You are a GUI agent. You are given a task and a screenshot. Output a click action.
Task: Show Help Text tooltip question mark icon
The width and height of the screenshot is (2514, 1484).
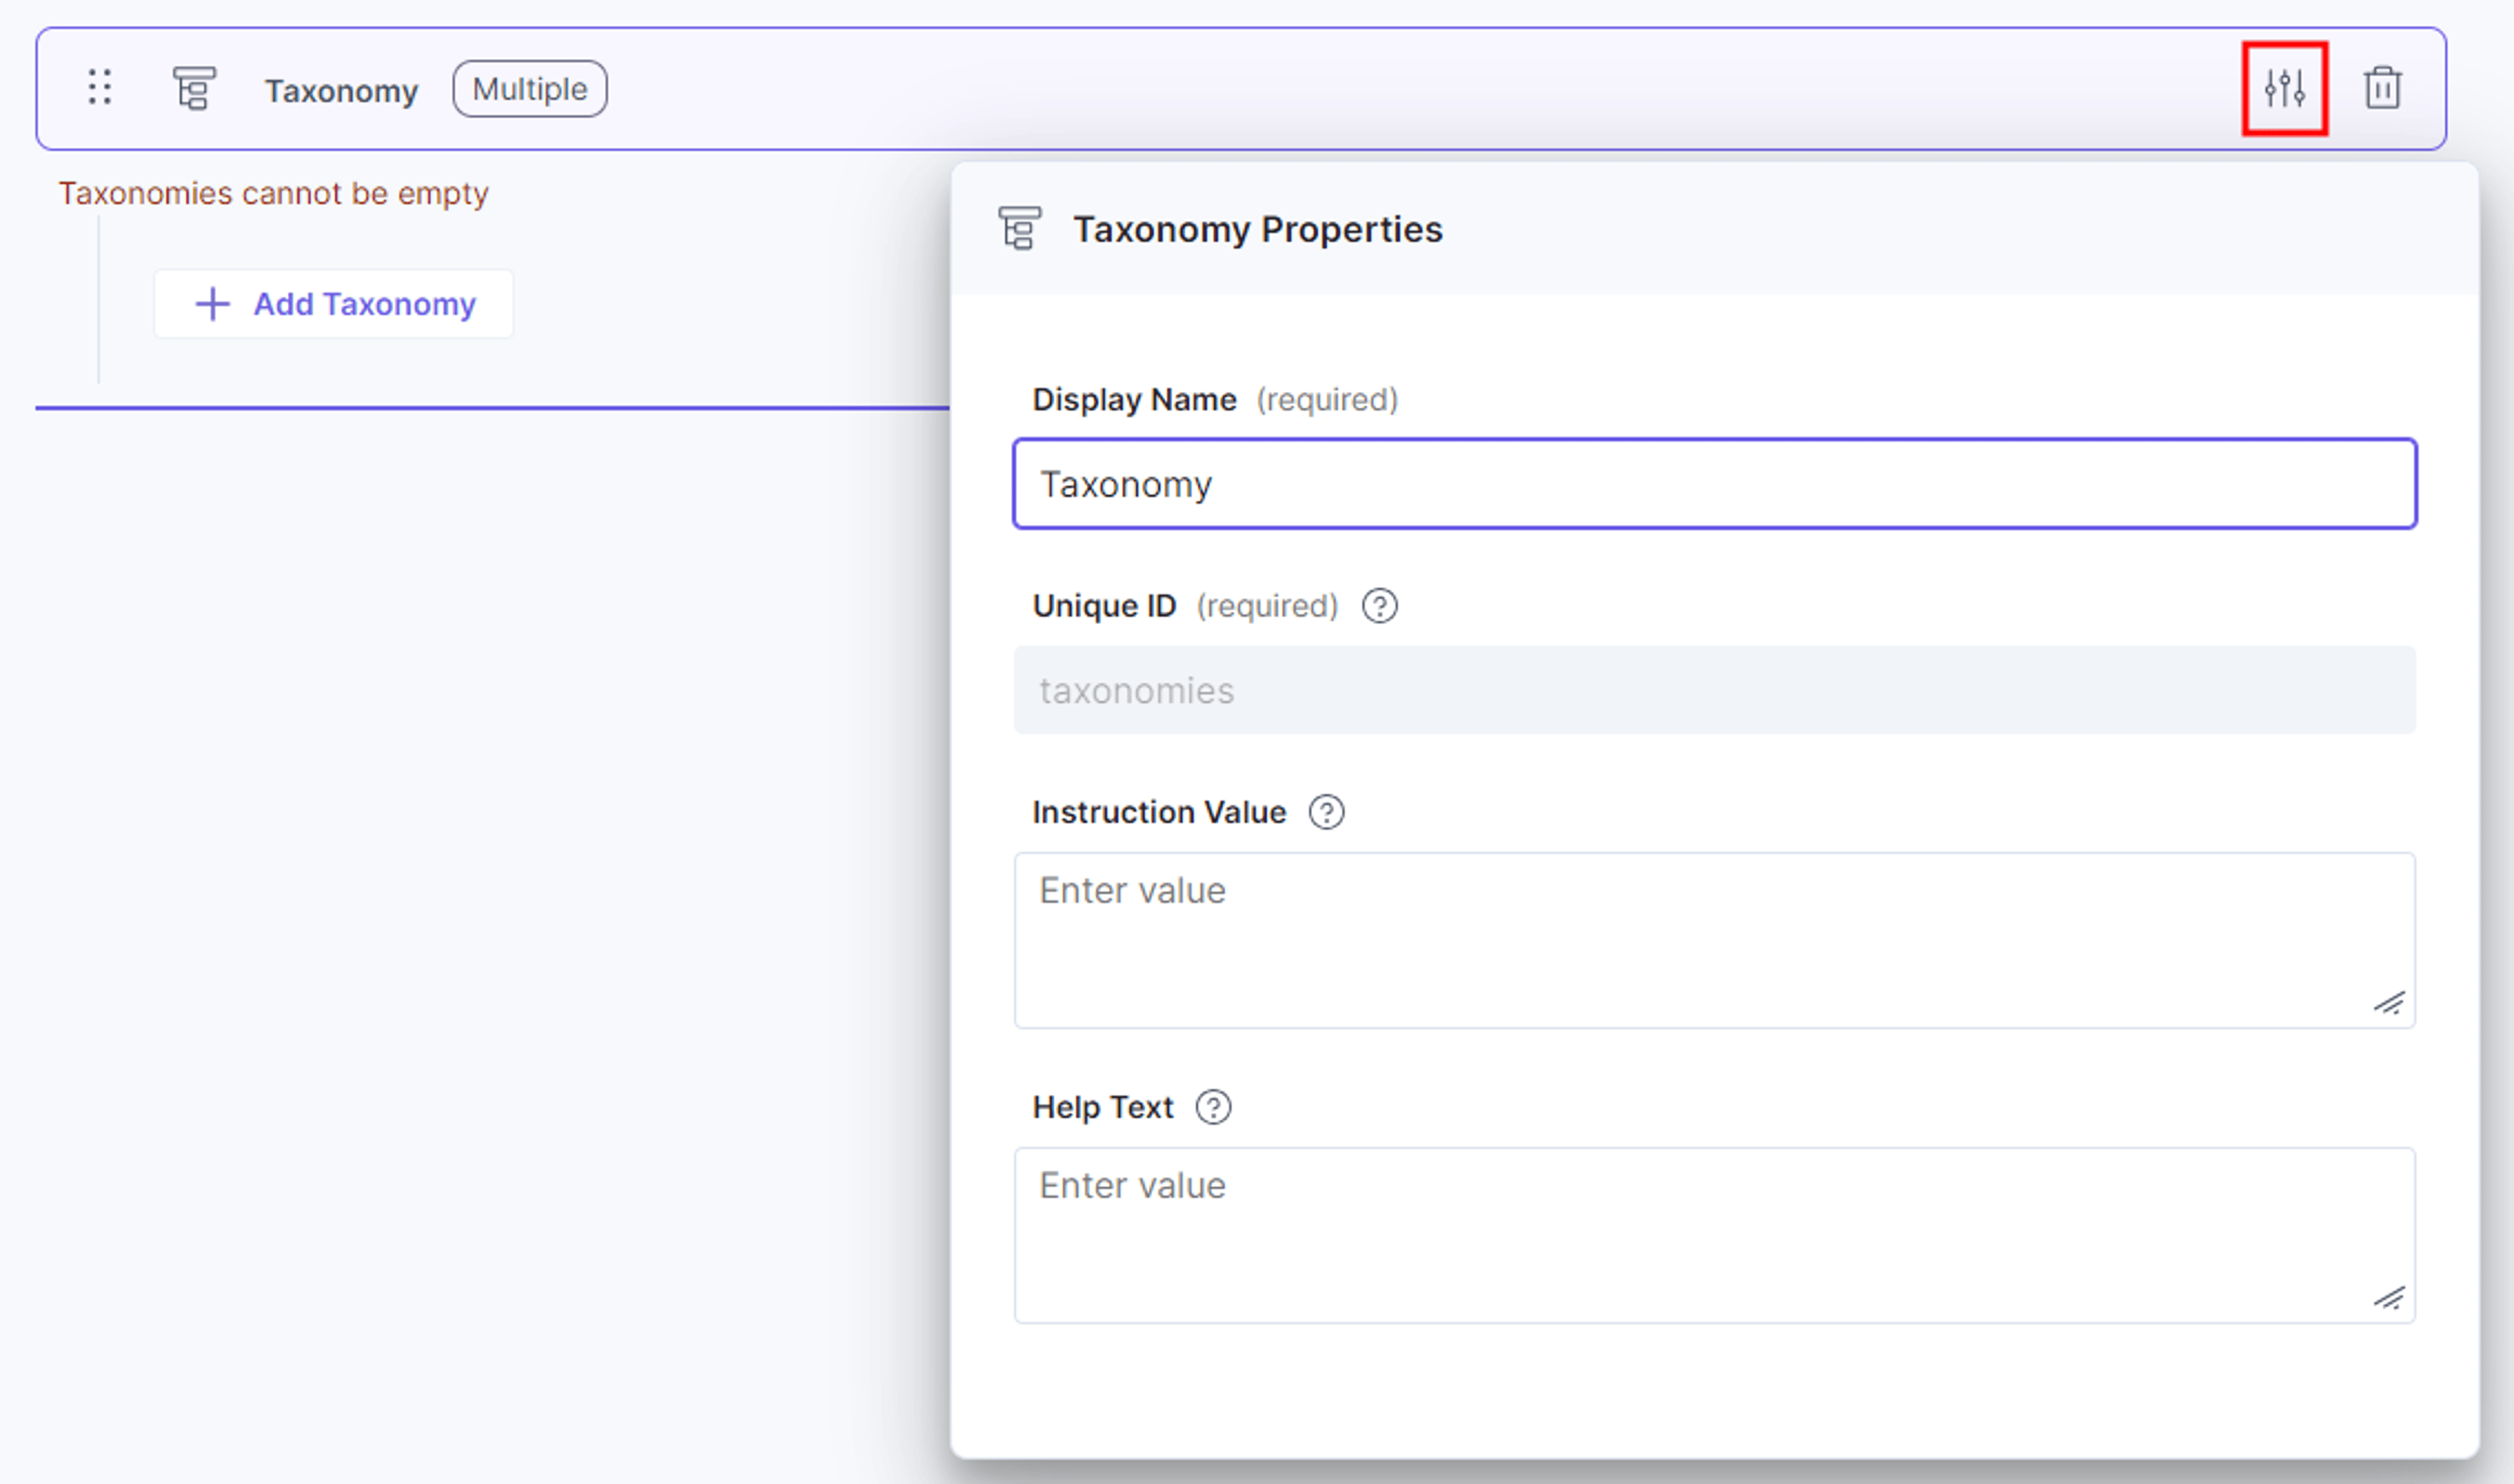(x=1213, y=1107)
